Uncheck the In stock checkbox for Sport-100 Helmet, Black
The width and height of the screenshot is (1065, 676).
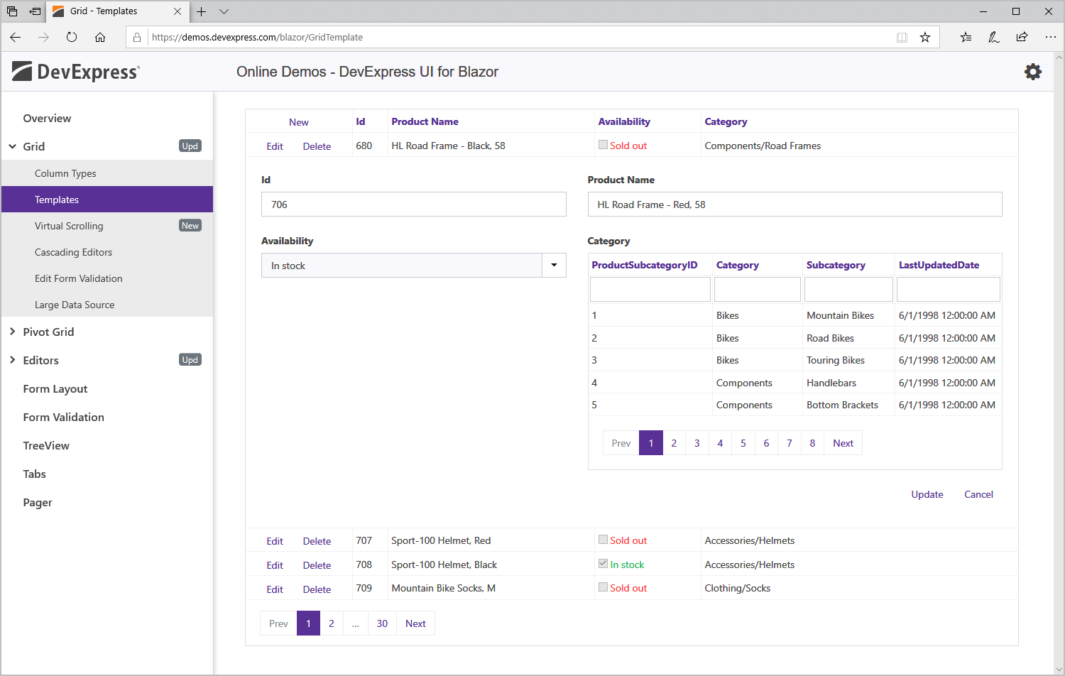tap(602, 564)
